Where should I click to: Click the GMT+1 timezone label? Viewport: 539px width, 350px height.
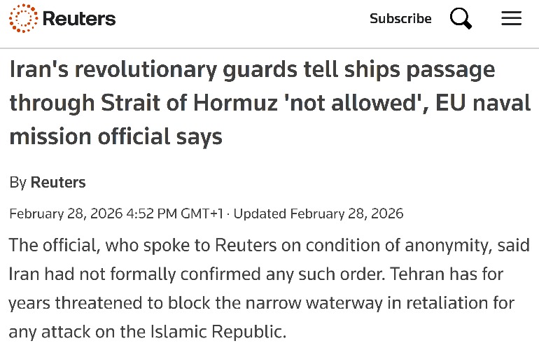tap(204, 213)
